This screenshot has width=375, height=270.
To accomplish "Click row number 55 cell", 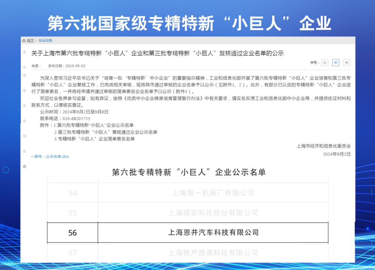I will (73, 213).
